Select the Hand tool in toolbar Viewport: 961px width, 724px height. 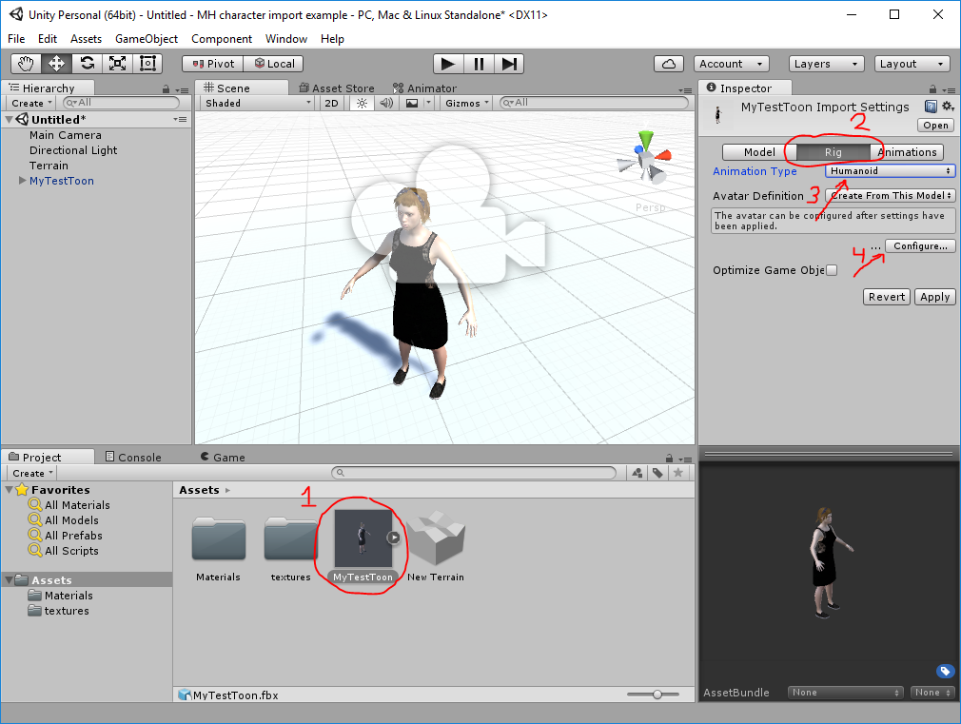27,64
